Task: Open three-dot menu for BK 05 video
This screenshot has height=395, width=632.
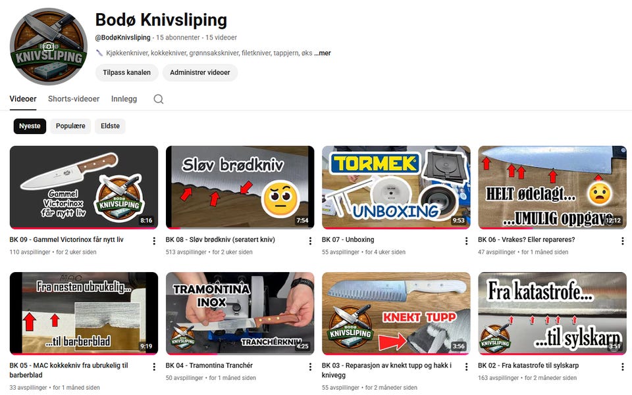Action: [154, 367]
